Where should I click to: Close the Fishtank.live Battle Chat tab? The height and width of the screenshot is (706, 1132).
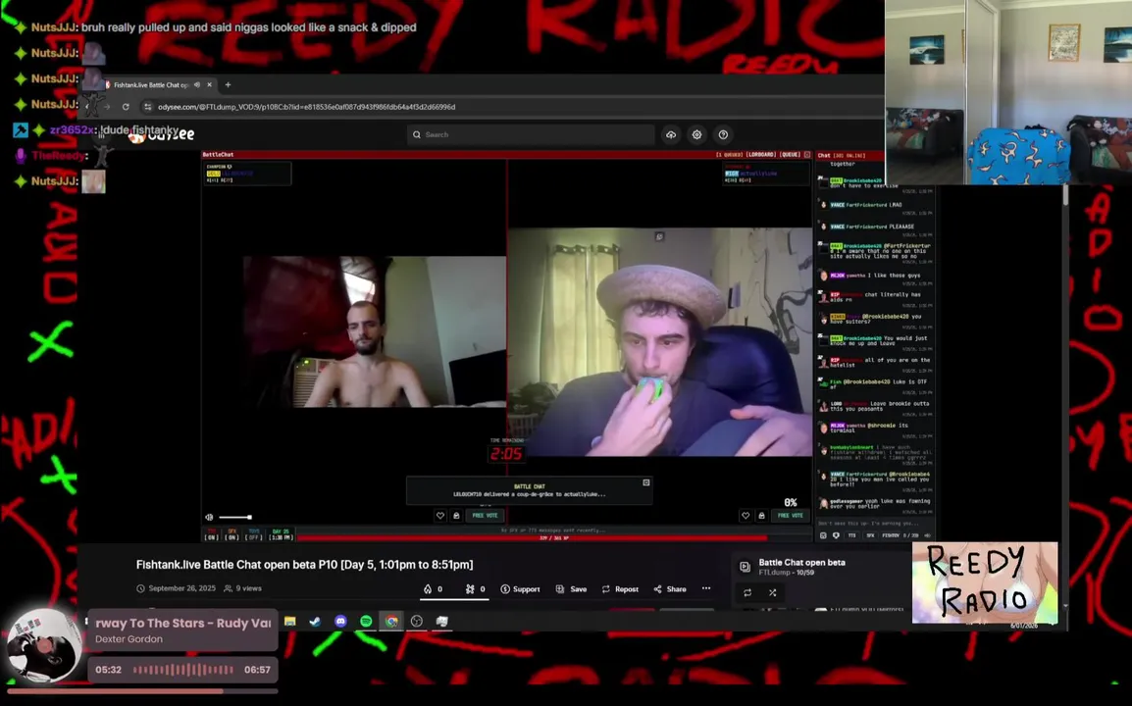tap(209, 84)
